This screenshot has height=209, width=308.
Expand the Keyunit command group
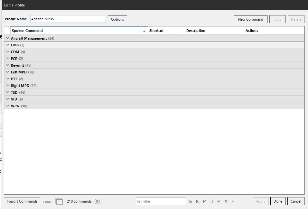coord(8,65)
